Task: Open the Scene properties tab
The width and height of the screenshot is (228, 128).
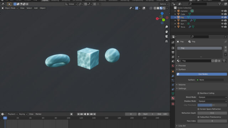Action: (x=173, y=61)
